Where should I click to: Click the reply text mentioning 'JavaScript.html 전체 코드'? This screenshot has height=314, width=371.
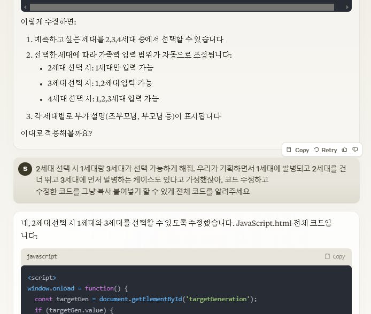click(x=176, y=229)
